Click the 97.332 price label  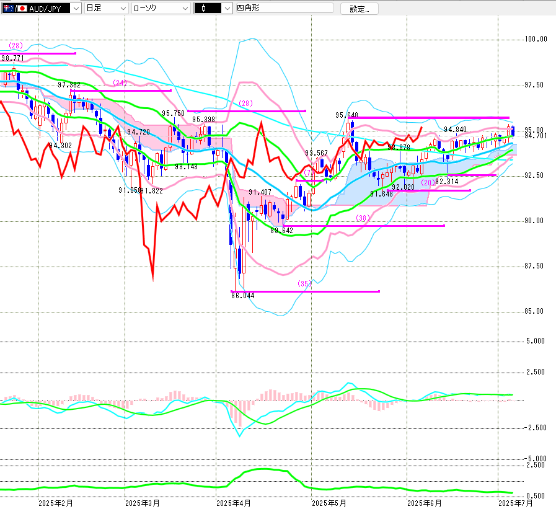click(x=69, y=85)
